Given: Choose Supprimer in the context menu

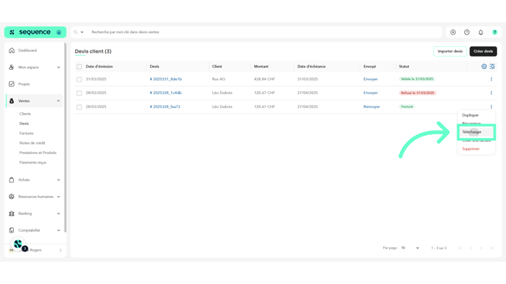Looking at the screenshot, I should tap(471, 149).
